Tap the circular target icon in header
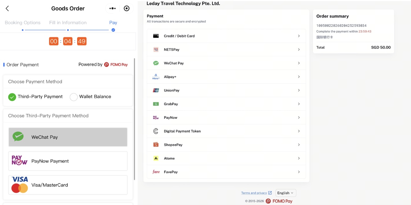 pos(126,9)
